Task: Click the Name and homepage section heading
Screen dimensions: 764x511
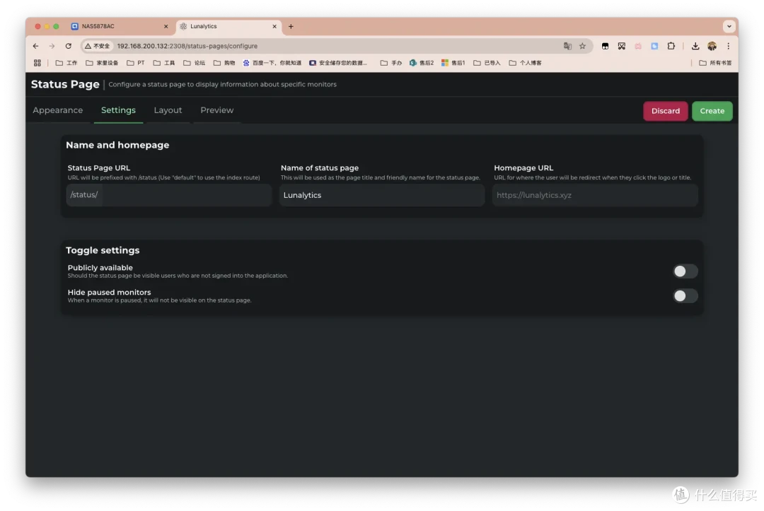Action: click(117, 145)
